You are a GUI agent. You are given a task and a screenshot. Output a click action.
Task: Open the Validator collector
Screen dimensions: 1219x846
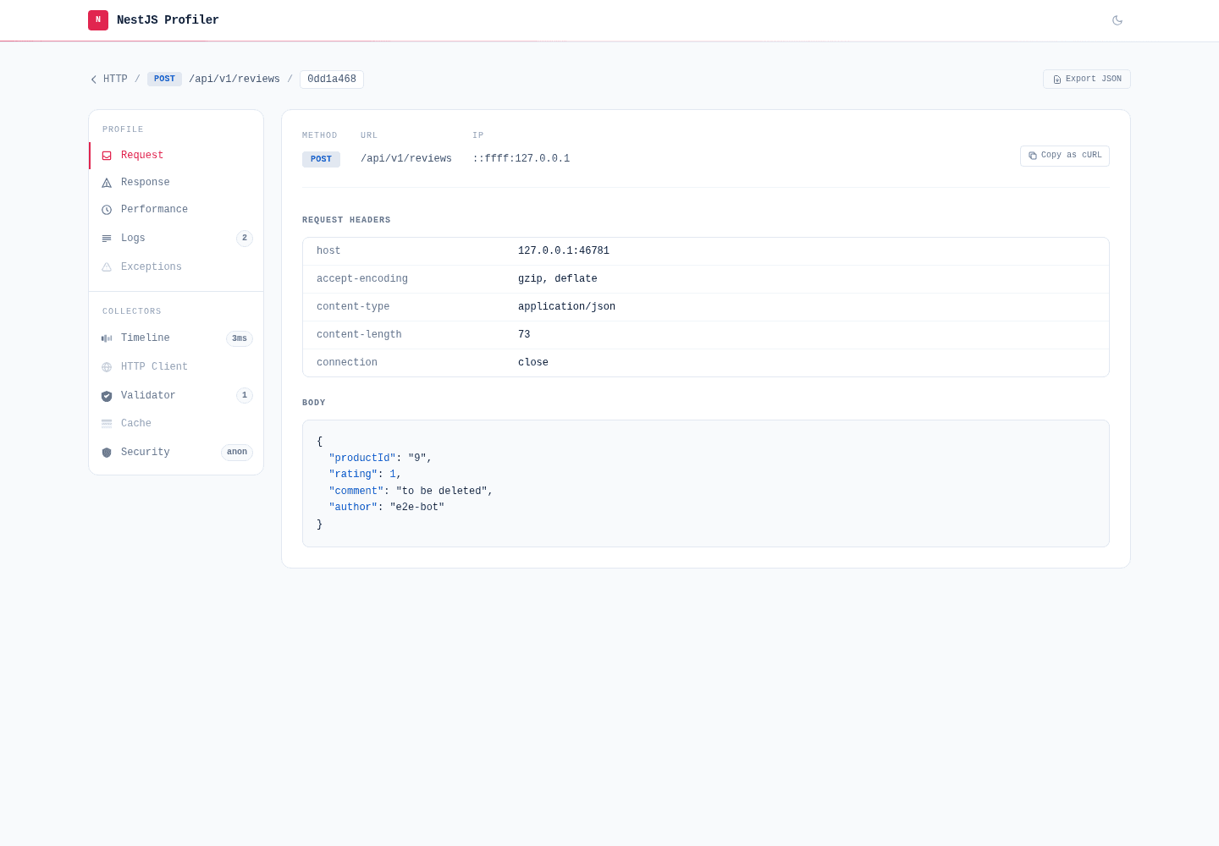coord(176,396)
